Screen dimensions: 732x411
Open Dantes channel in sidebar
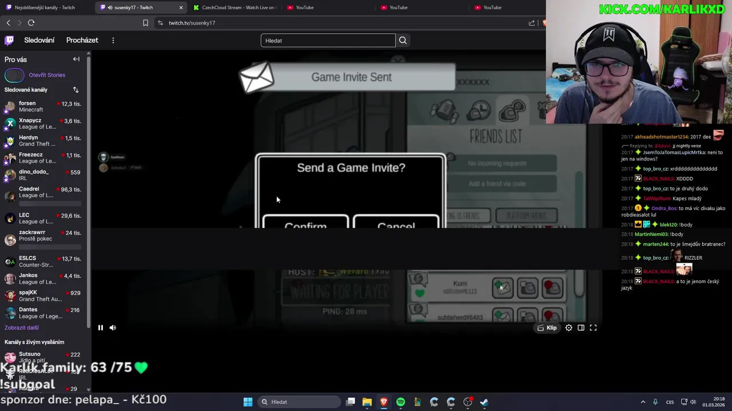click(43, 313)
